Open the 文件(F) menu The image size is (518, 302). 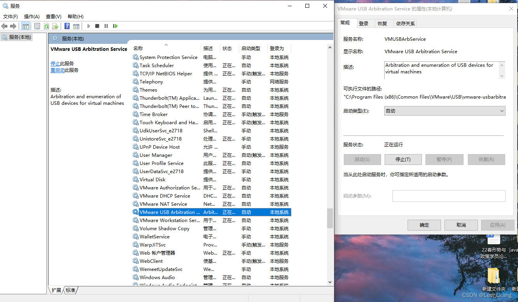coord(10,16)
